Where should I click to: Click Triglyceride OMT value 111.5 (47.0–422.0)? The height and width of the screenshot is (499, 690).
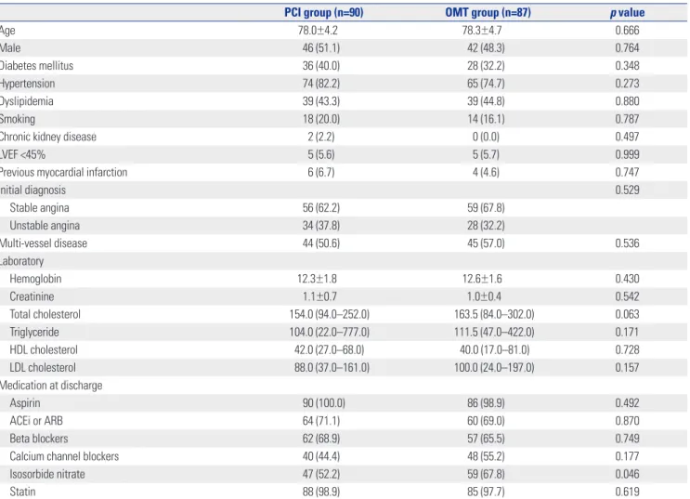(494, 332)
